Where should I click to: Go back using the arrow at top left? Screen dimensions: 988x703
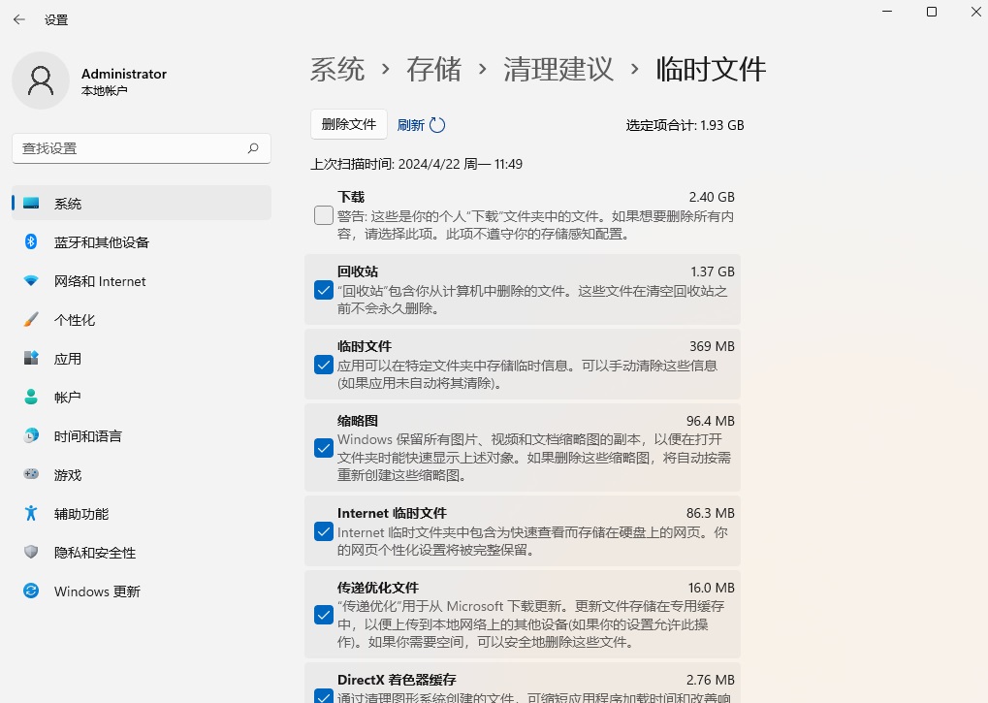tap(18, 18)
